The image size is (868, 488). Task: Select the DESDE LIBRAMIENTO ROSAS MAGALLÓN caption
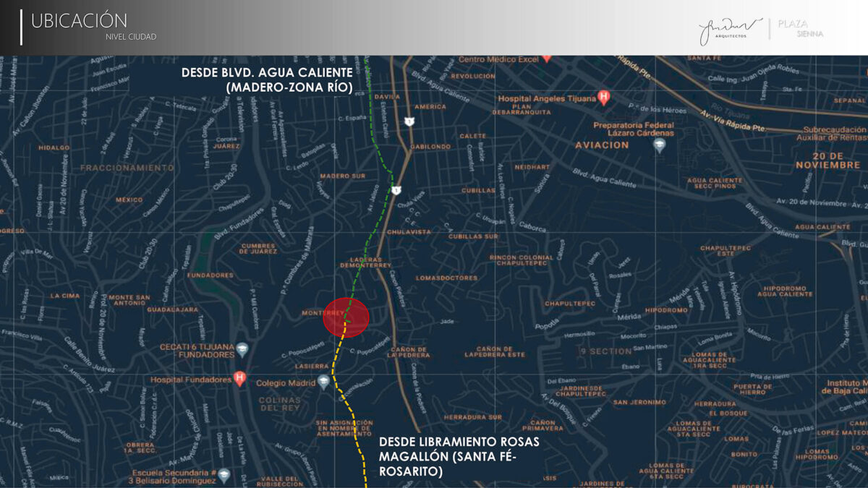coord(459,455)
